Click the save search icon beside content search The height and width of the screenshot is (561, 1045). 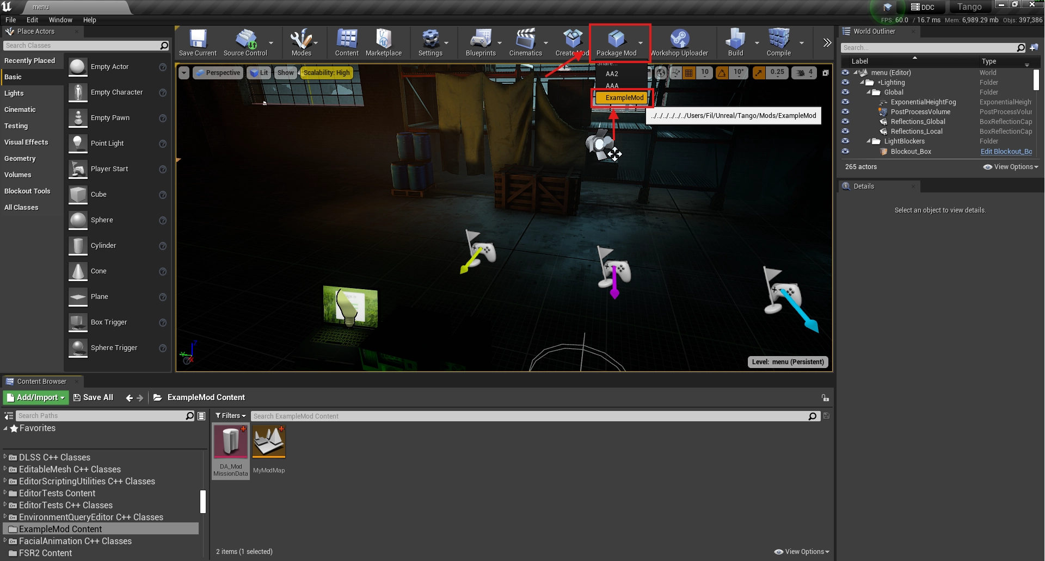pyautogui.click(x=826, y=416)
